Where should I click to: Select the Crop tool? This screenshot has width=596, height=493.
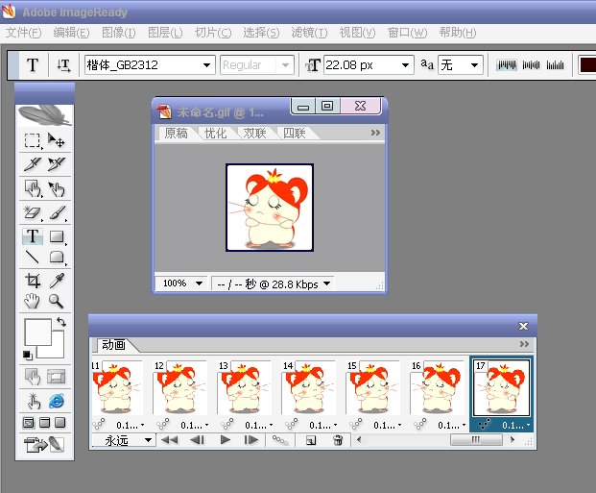point(33,281)
